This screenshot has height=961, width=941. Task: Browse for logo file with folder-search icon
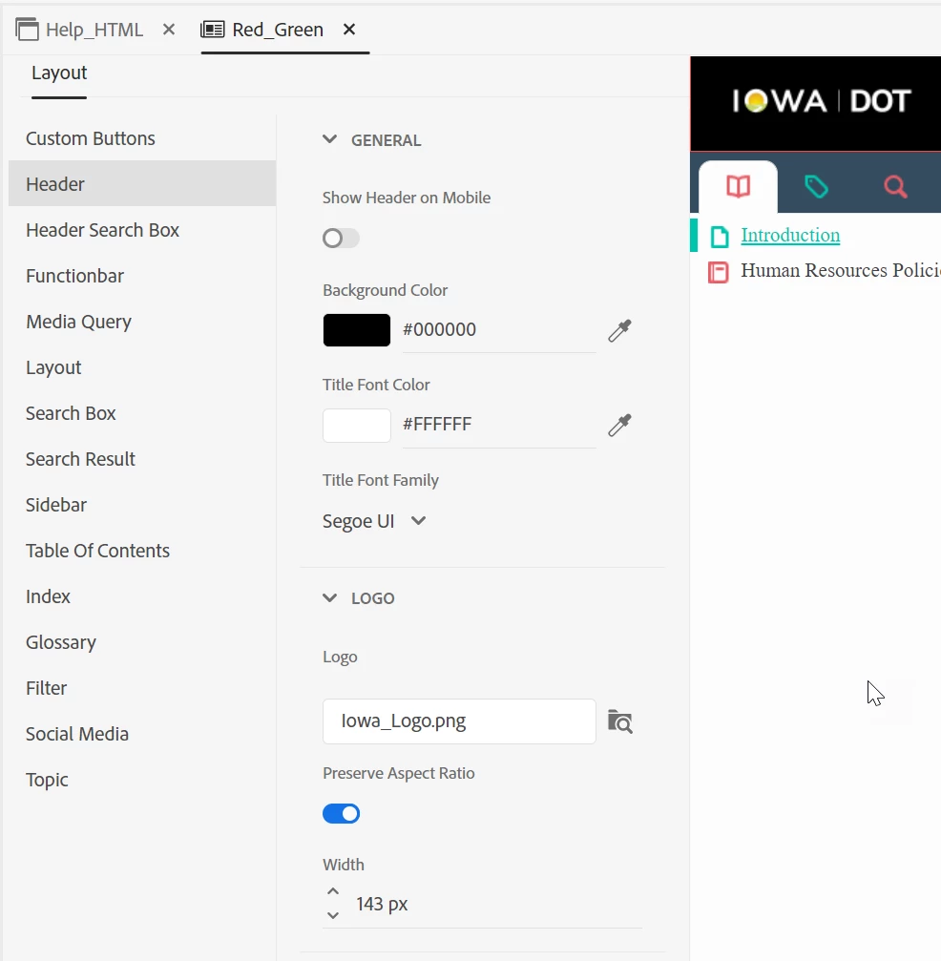tap(619, 721)
